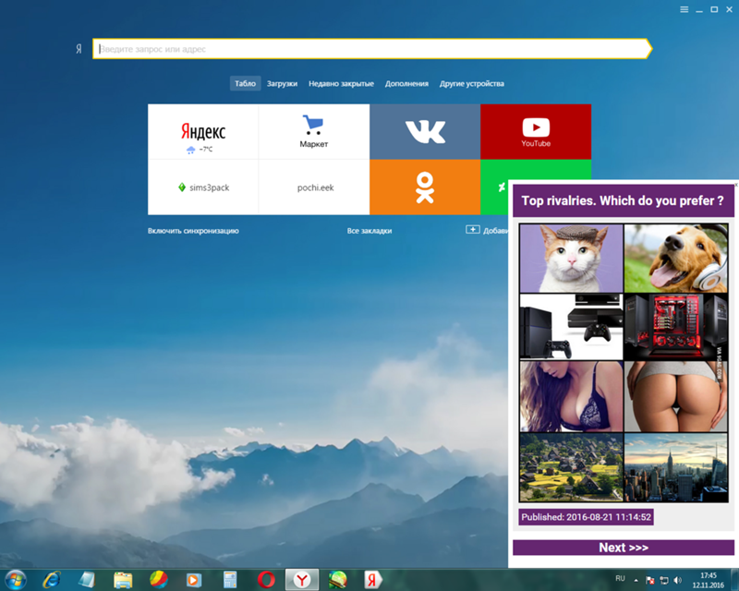Screen dimensions: 739x591
Task: Select the Табло tab
Action: 245,83
